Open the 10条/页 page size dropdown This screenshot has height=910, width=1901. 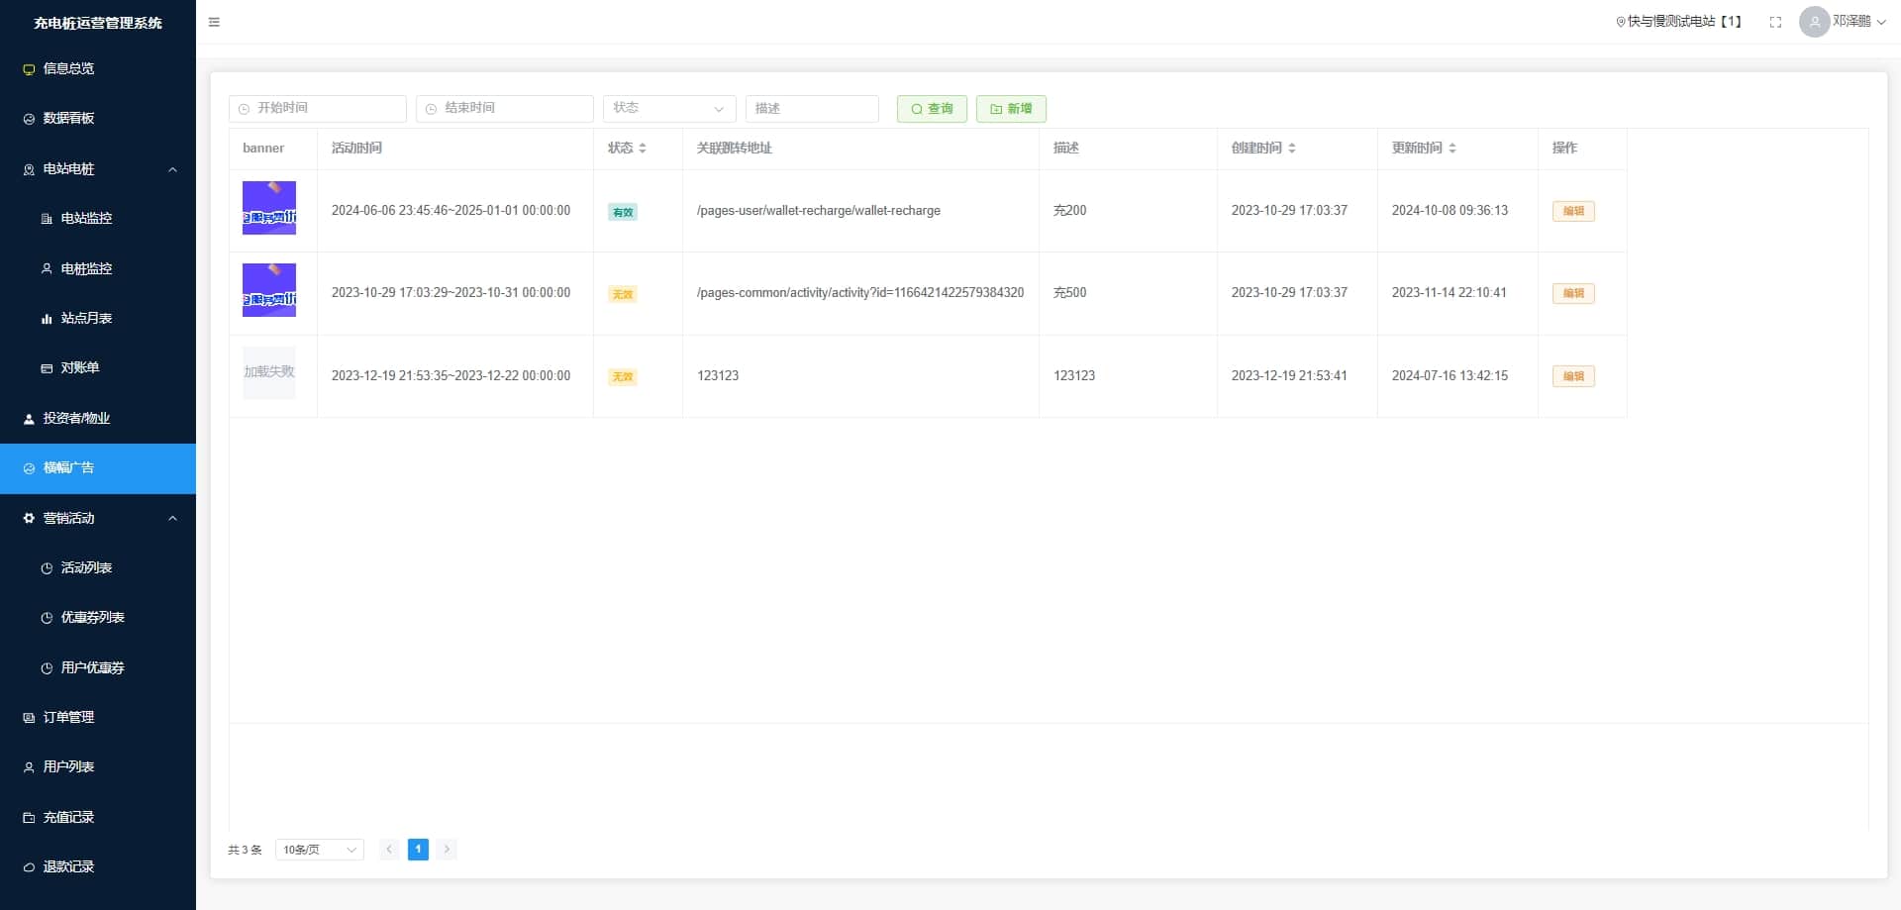click(x=320, y=850)
